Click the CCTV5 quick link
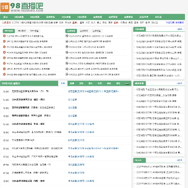Image resolution: width=188 pixels, height=188 pixels. pos(16,23)
